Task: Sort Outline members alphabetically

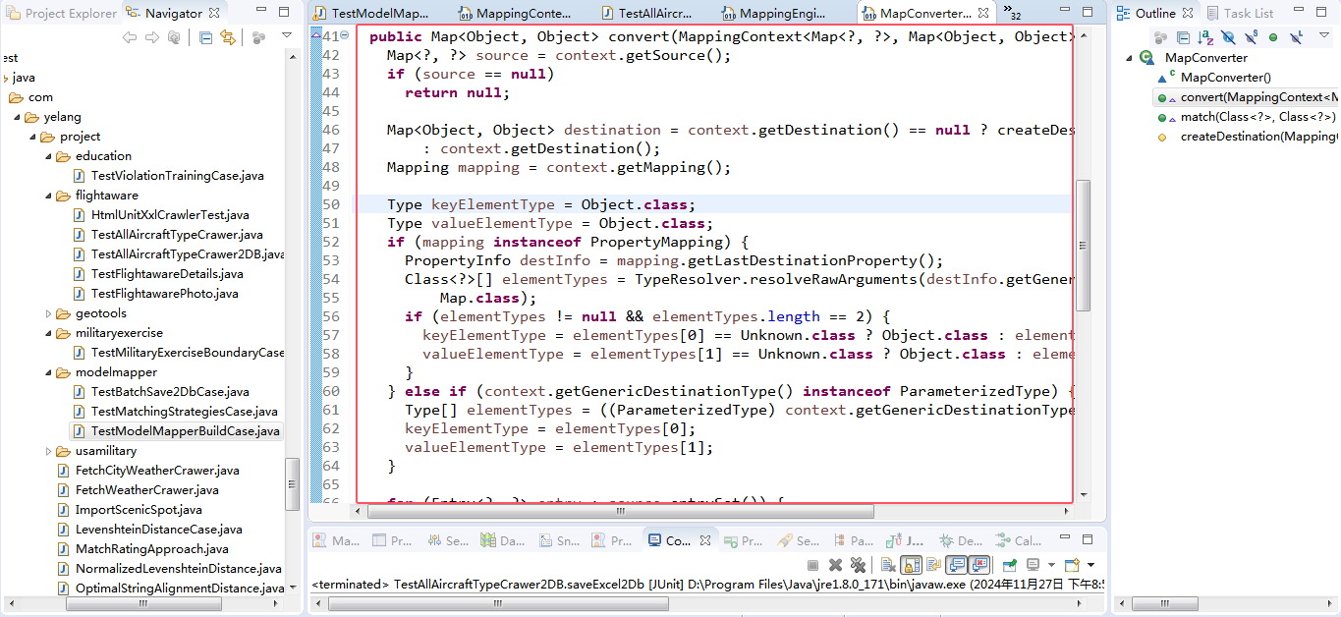Action: 1205,37
